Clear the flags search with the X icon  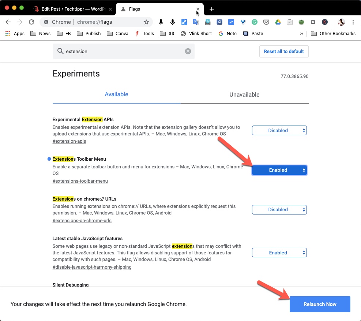tap(188, 51)
